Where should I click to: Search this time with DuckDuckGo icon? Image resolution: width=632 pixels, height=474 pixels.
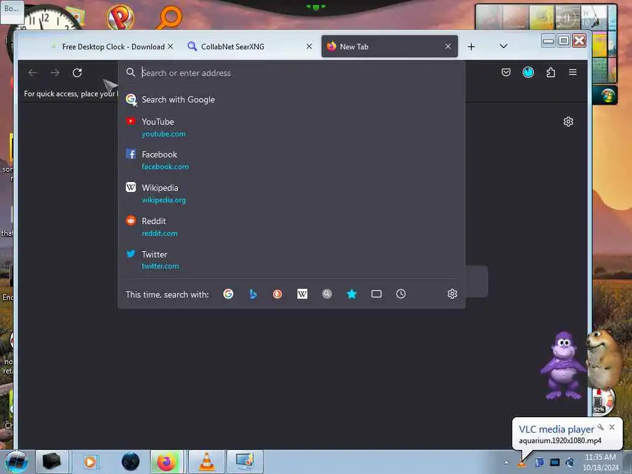coord(277,294)
